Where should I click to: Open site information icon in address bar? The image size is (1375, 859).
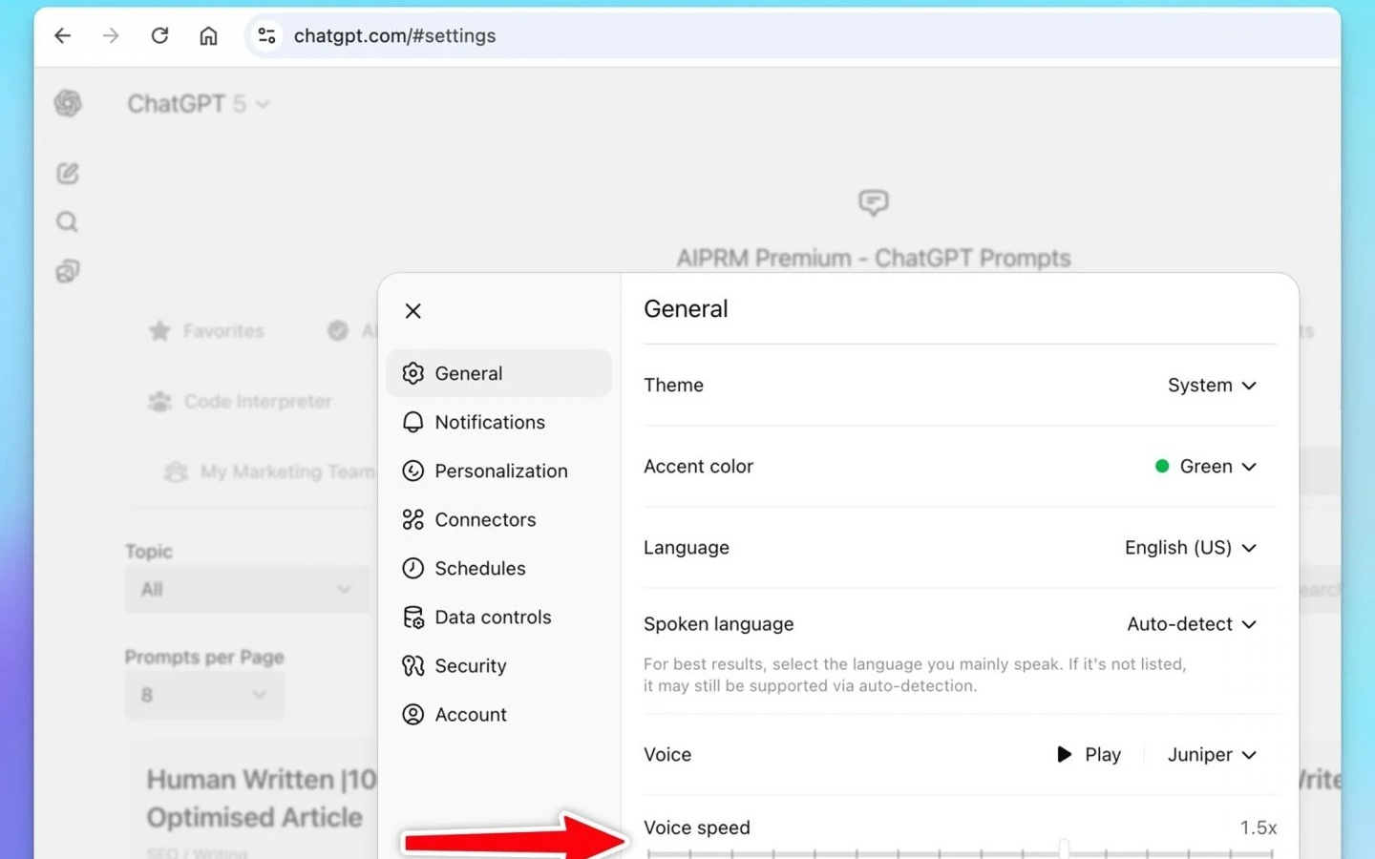click(x=266, y=35)
